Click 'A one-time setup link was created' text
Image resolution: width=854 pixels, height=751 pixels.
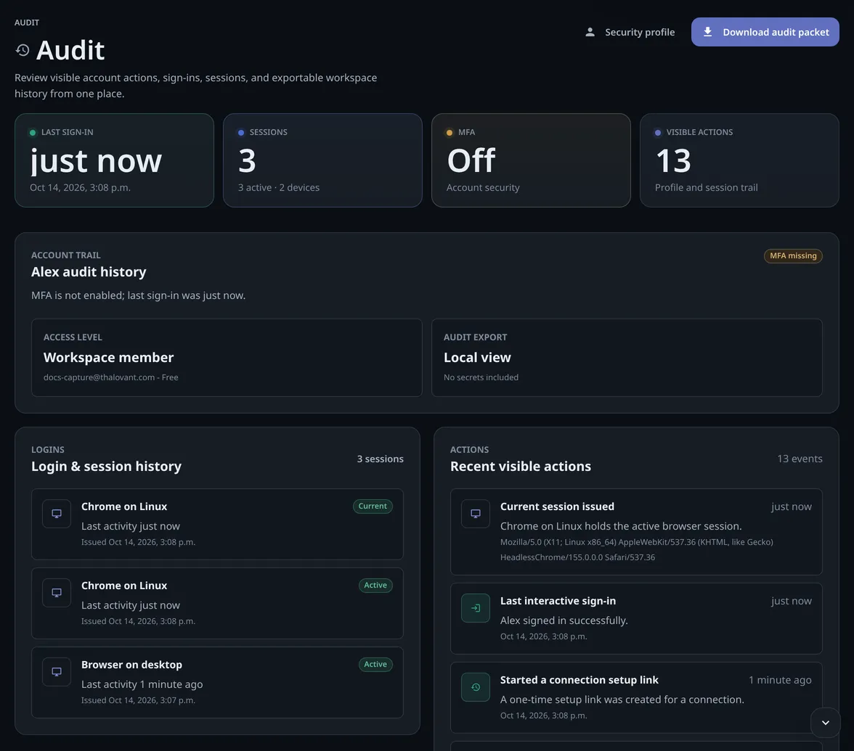[x=622, y=699]
